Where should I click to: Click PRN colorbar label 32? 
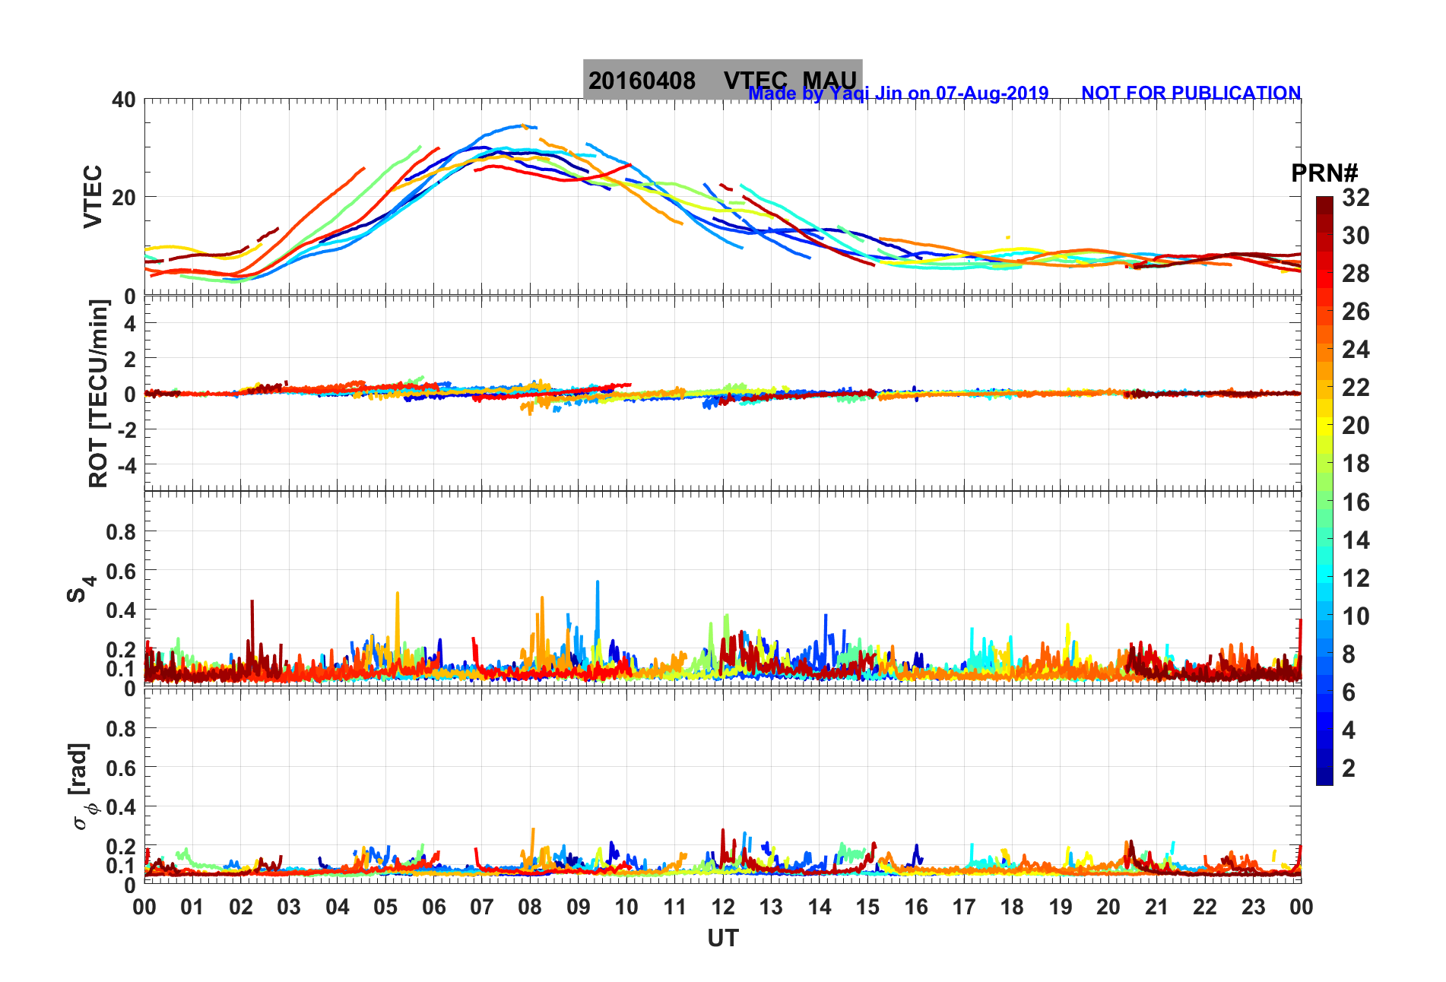click(x=1356, y=198)
